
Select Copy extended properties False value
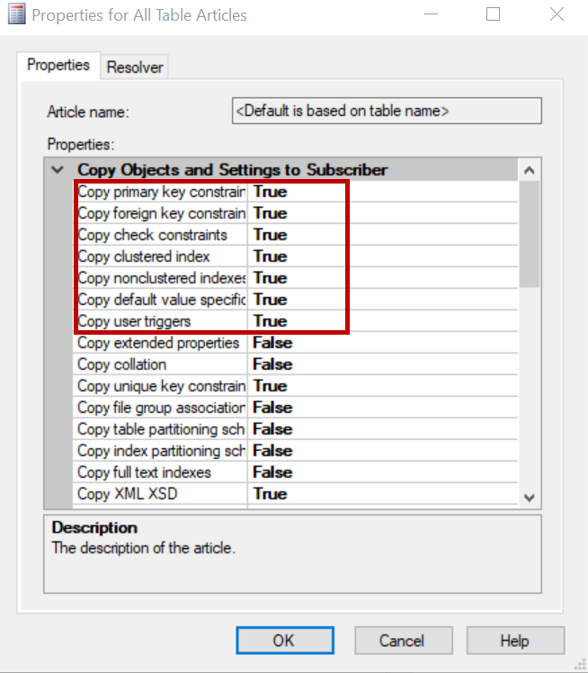[272, 343]
